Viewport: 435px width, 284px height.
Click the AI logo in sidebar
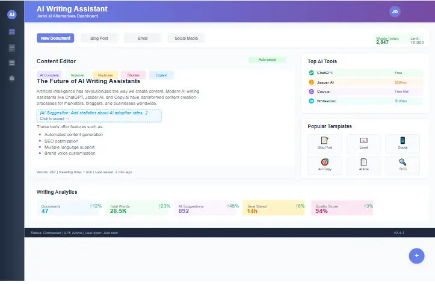tap(11, 14)
